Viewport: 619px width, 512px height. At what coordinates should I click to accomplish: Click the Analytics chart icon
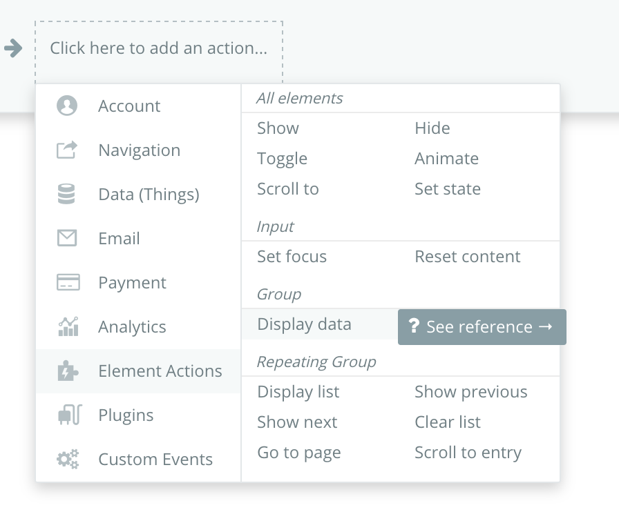point(68,327)
